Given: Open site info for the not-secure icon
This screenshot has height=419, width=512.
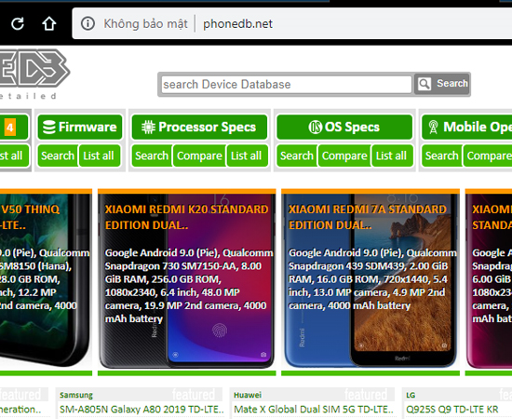Looking at the screenshot, I should click(88, 23).
